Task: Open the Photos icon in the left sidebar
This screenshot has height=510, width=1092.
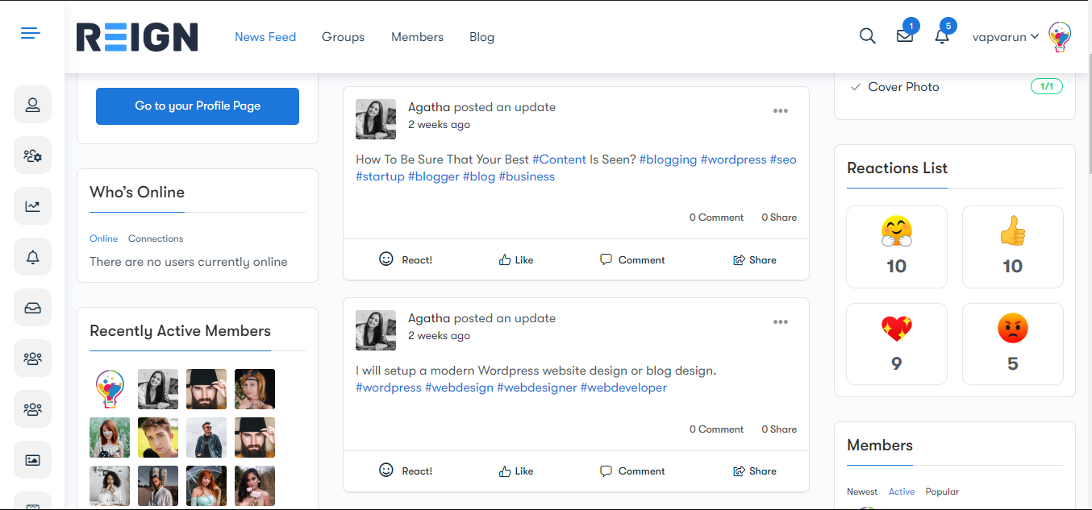Action: [32, 459]
